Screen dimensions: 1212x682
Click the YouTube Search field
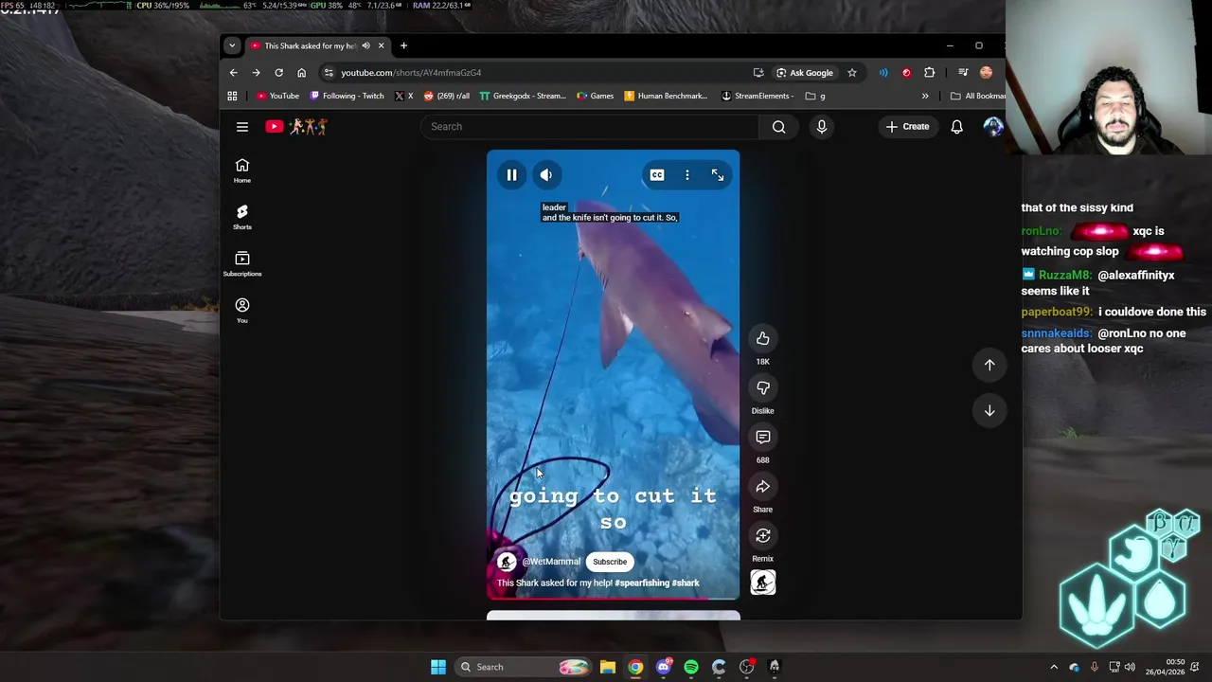(x=589, y=126)
